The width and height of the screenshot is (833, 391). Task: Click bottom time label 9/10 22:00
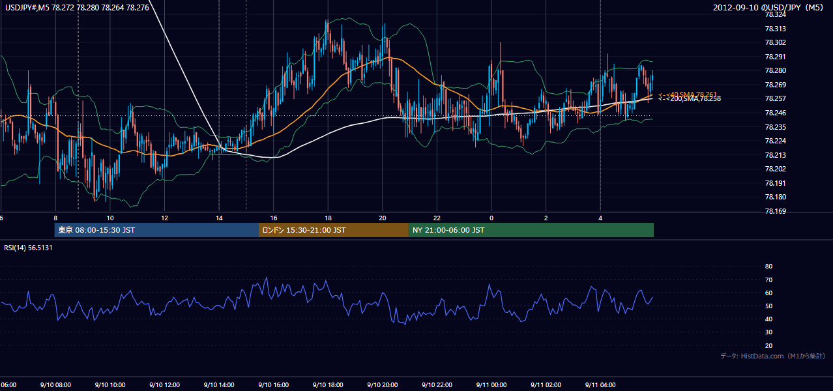point(436,385)
